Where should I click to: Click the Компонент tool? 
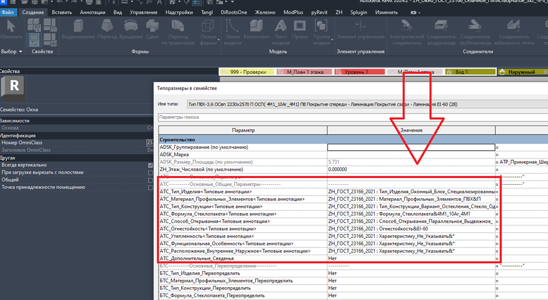click(256, 29)
